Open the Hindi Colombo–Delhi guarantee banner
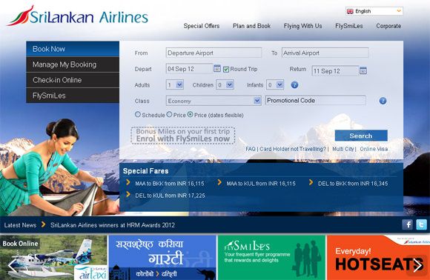The image size is (430, 280). click(x=162, y=258)
